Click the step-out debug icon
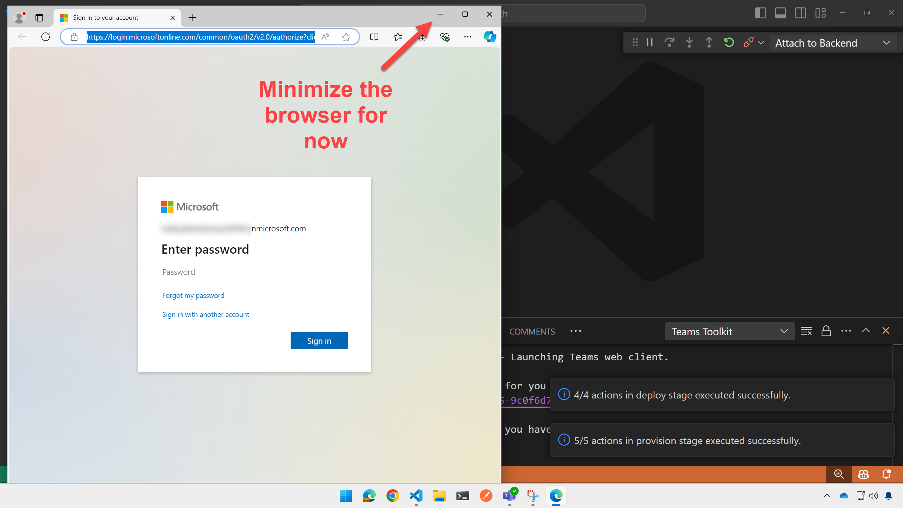The image size is (903, 508). [x=709, y=43]
